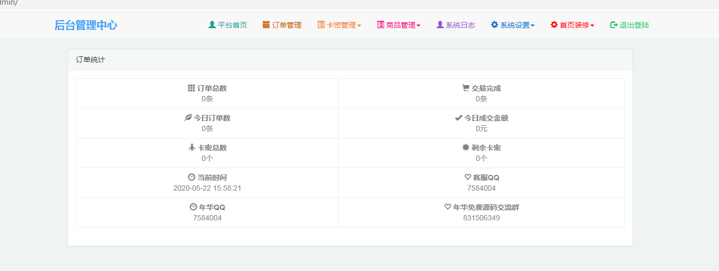
Task: Expand the 首页装修 dropdown caret
Action: coord(592,26)
